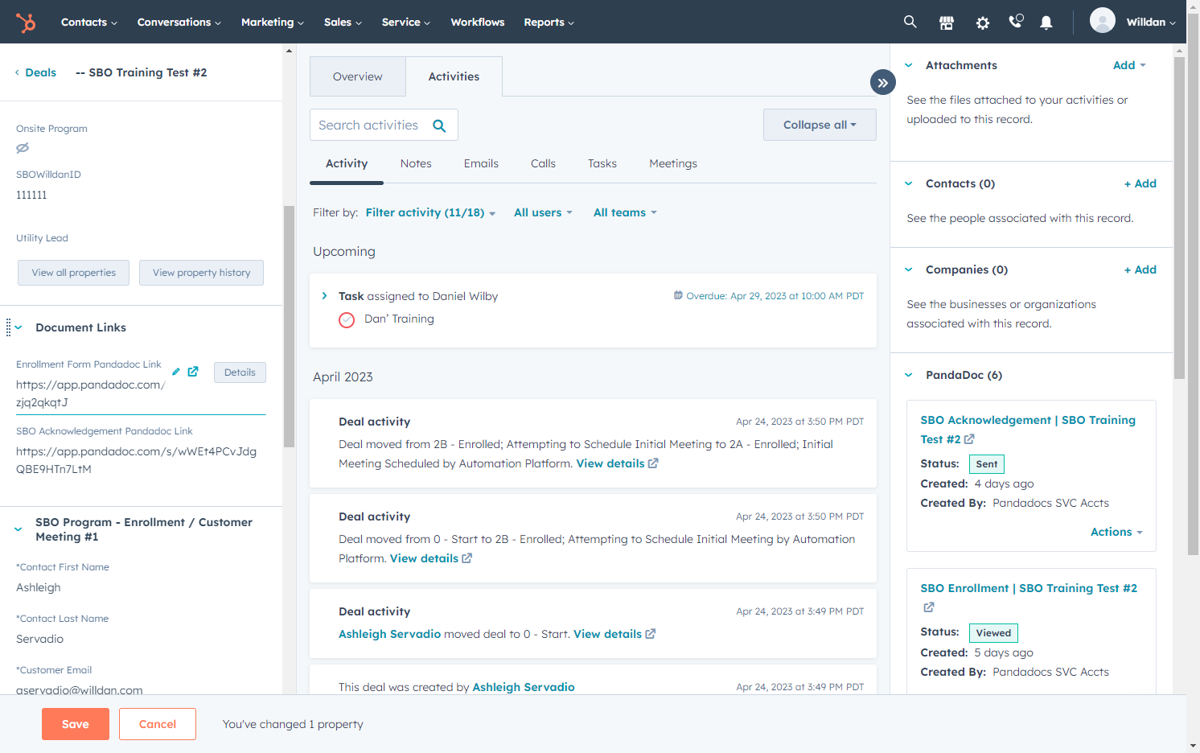1200x753 pixels.
Task: Click Details button for Enrollment Form link
Action: [x=240, y=372]
